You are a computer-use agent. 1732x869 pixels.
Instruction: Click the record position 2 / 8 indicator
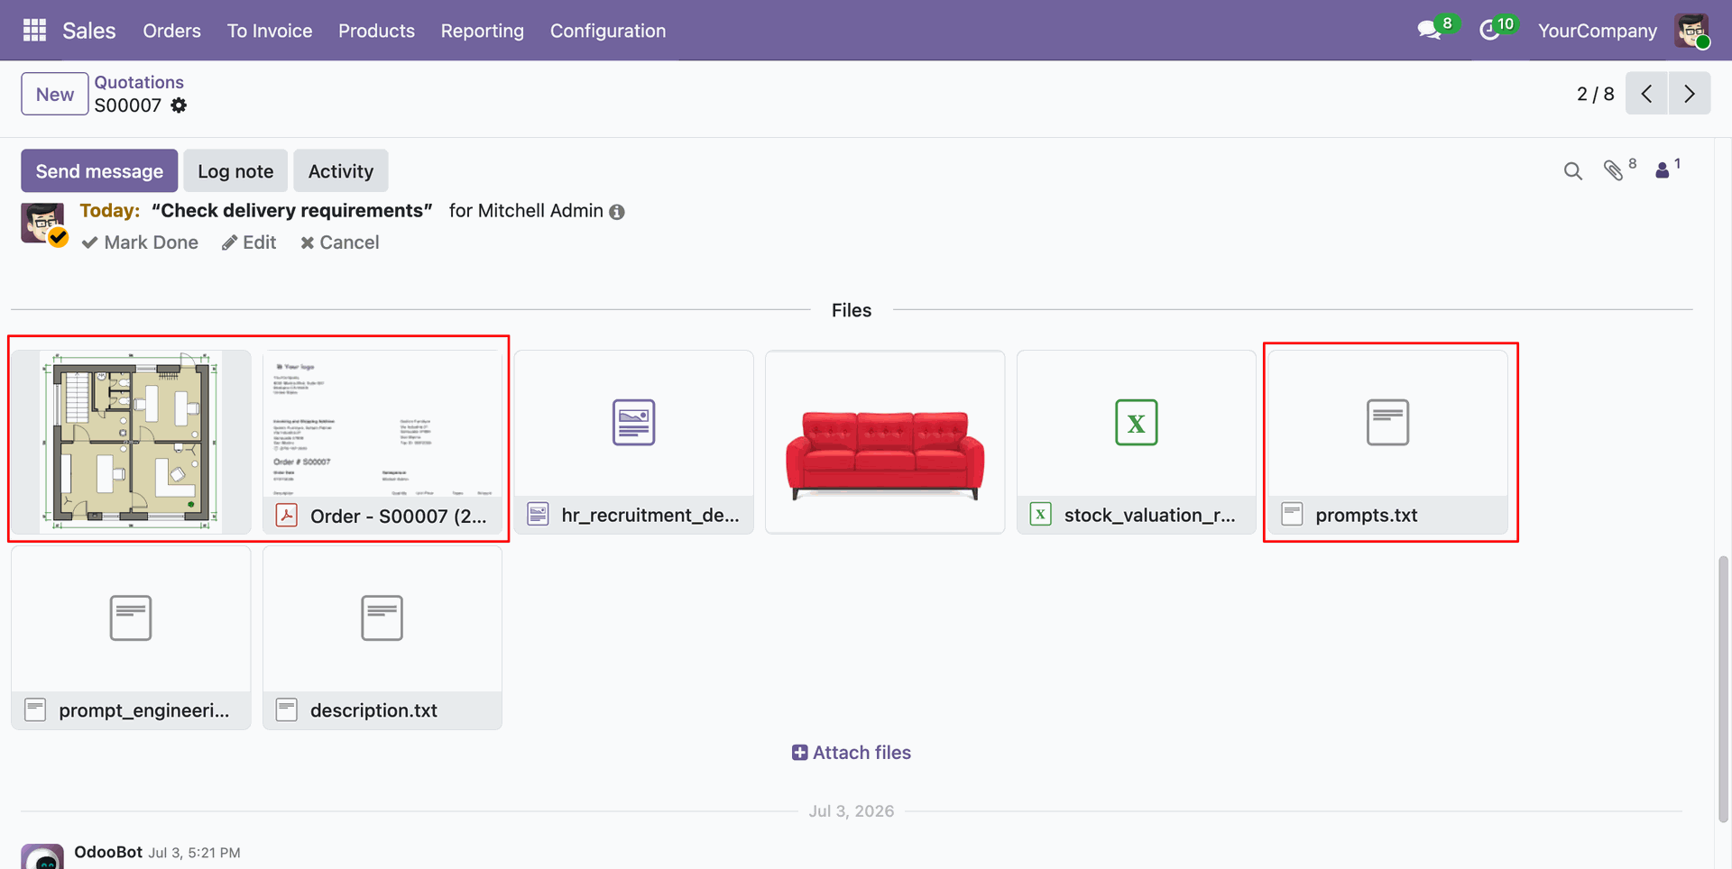tap(1595, 94)
